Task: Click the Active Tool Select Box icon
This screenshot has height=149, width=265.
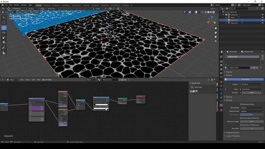Action: pyautogui.click(x=192, y=87)
